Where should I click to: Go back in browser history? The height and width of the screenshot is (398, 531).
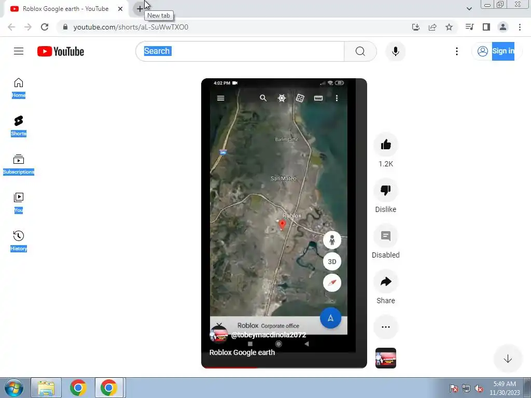11,27
